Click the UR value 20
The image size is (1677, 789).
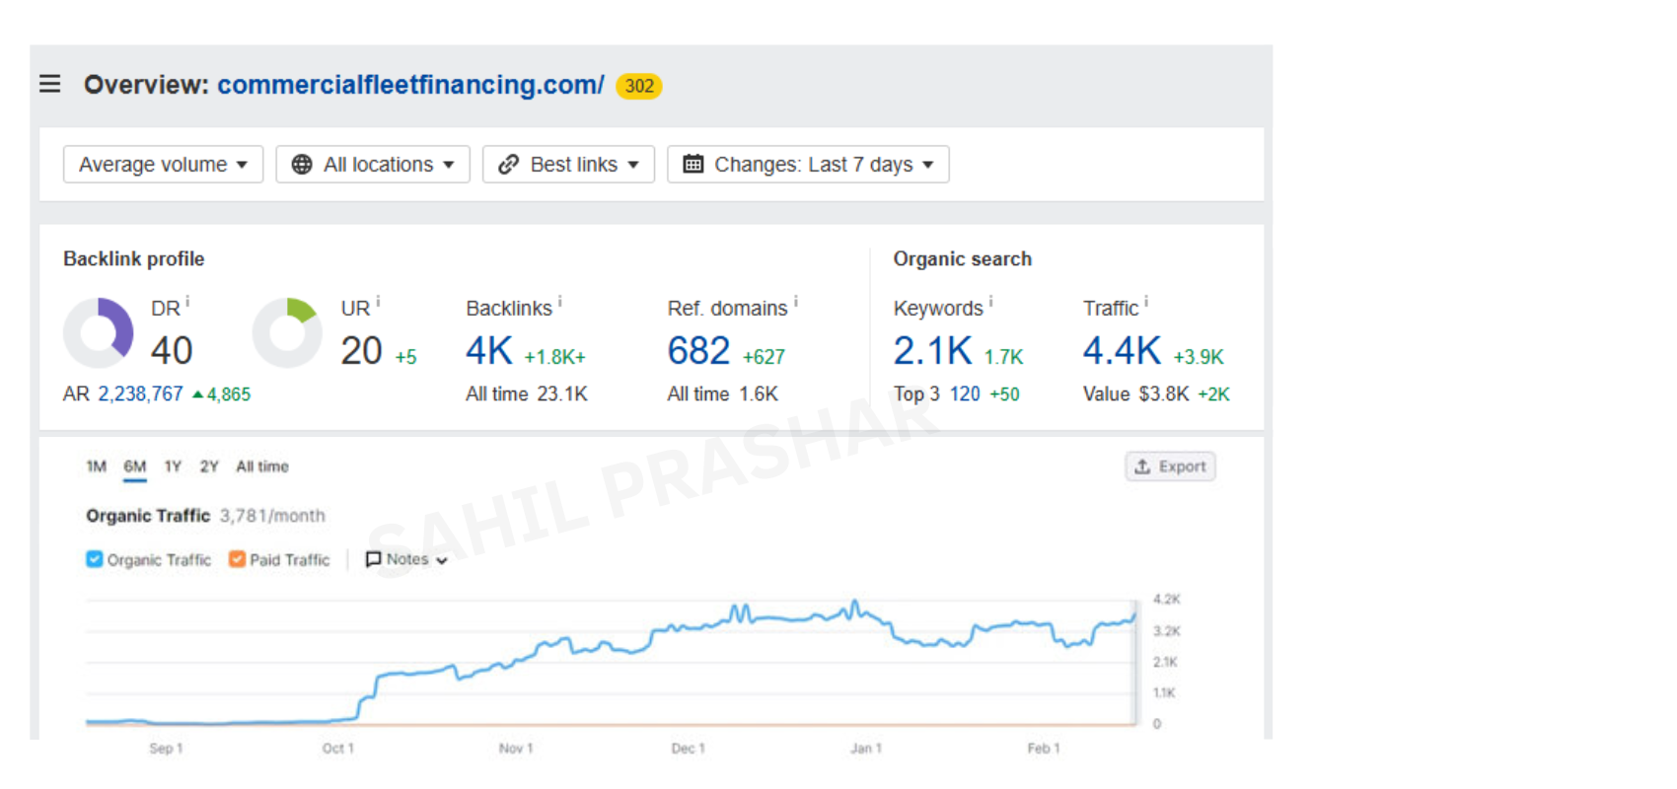click(x=361, y=350)
